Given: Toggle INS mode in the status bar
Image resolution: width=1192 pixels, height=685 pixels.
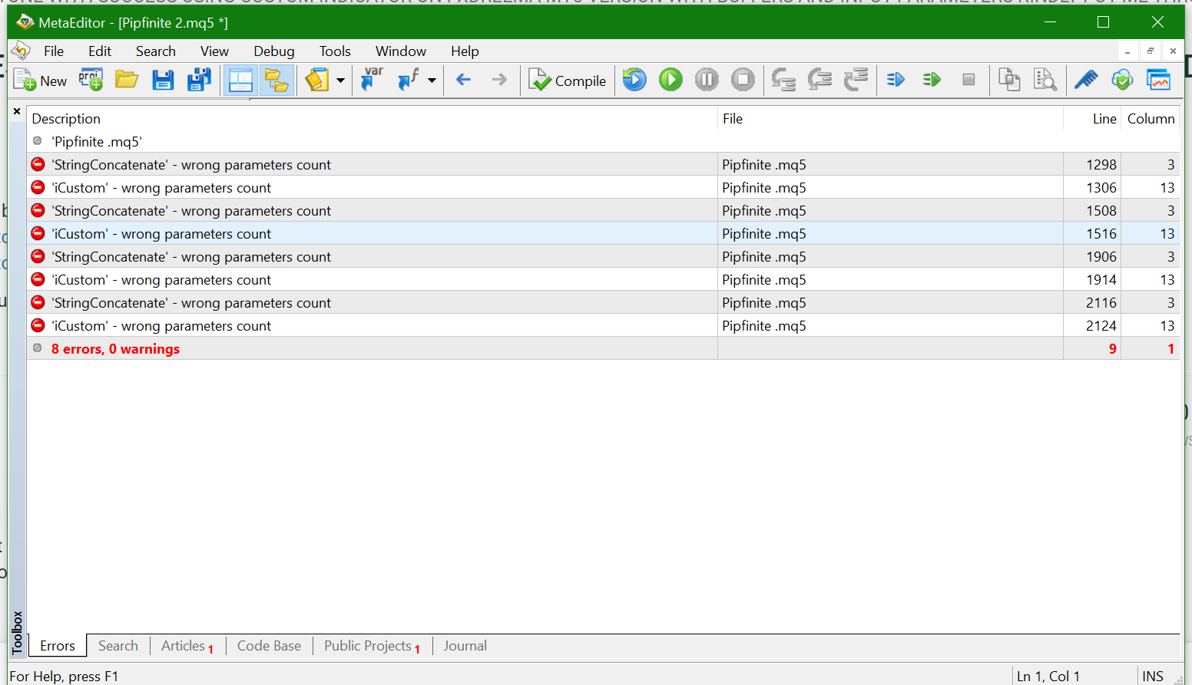Looking at the screenshot, I should (x=1152, y=676).
